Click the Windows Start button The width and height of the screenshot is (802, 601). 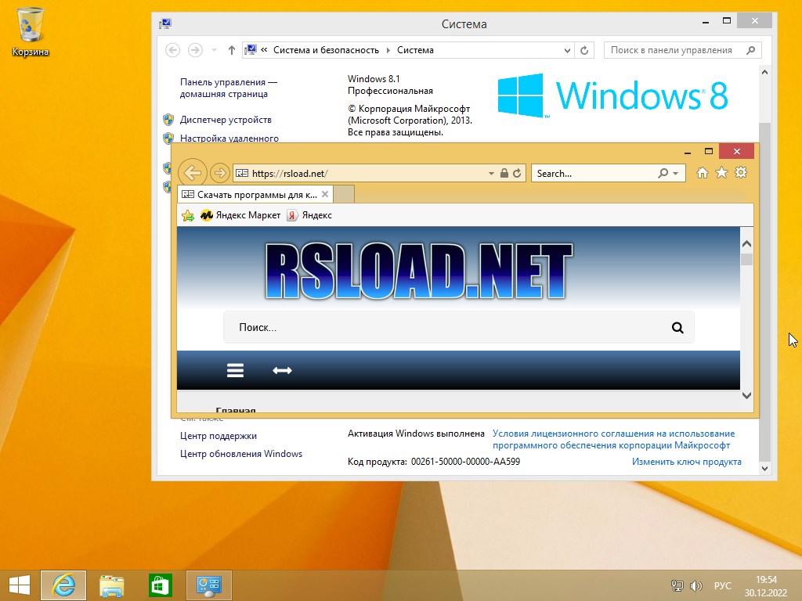point(20,585)
